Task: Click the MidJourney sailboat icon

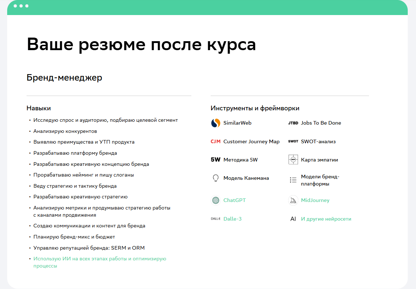Action: point(293,200)
